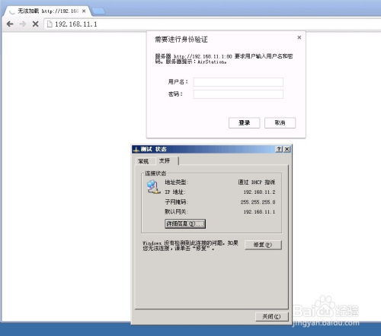Click the 取消 cancel button
Screen dimensions: 381x336
click(x=280, y=123)
